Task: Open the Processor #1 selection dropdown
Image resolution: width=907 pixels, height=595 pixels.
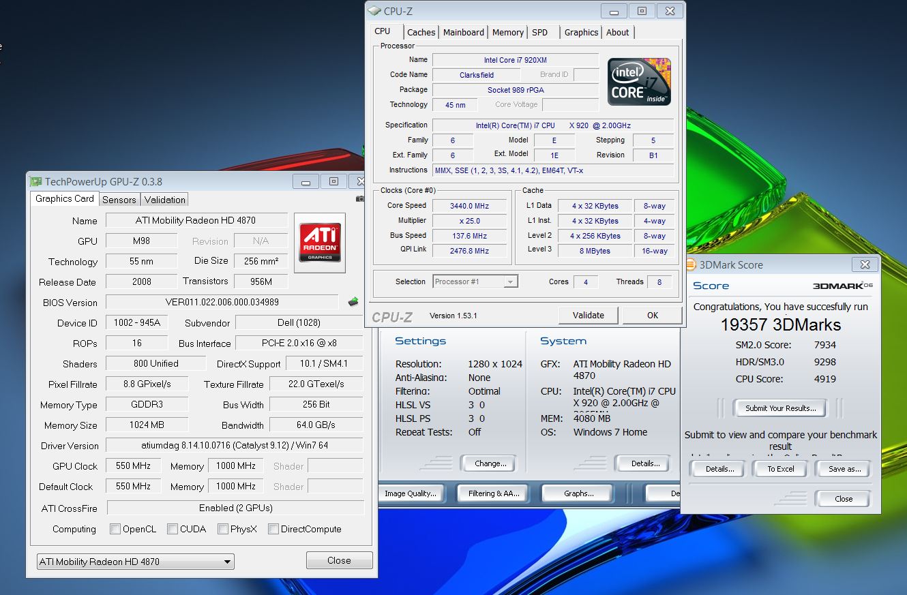Action: click(x=475, y=281)
